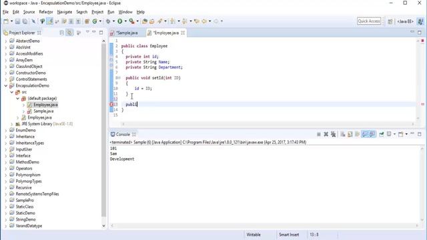Toggle Scroll Lock in Console
The width and height of the screenshot is (427, 240).
350,134
